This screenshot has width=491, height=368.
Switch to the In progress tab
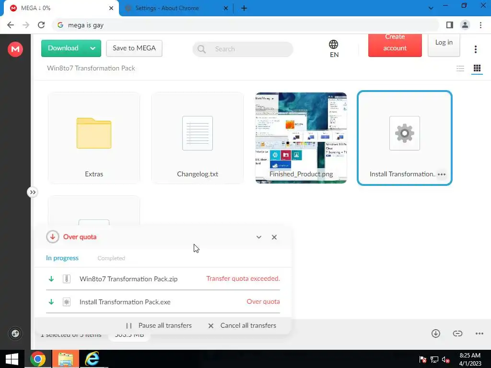[62, 258]
